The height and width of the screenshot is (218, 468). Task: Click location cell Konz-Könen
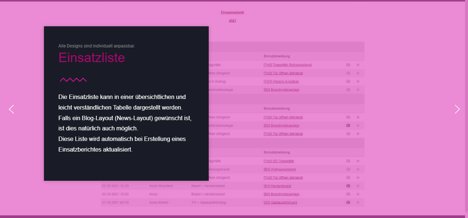point(159,202)
